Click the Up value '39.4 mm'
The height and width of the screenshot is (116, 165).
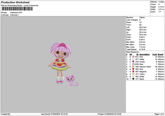143,32
